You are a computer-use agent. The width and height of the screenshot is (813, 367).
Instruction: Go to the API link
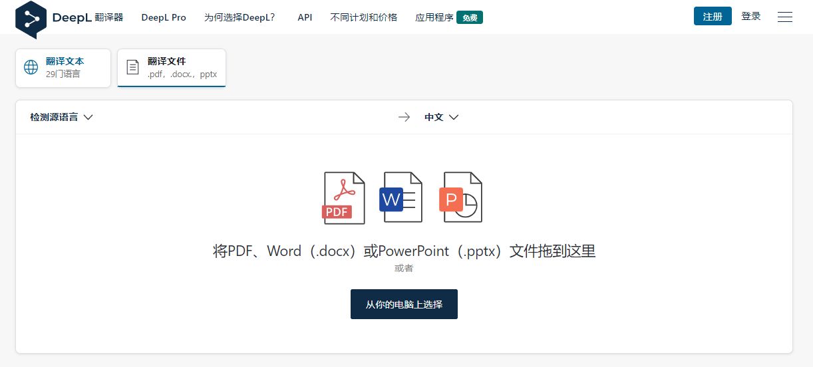point(305,17)
